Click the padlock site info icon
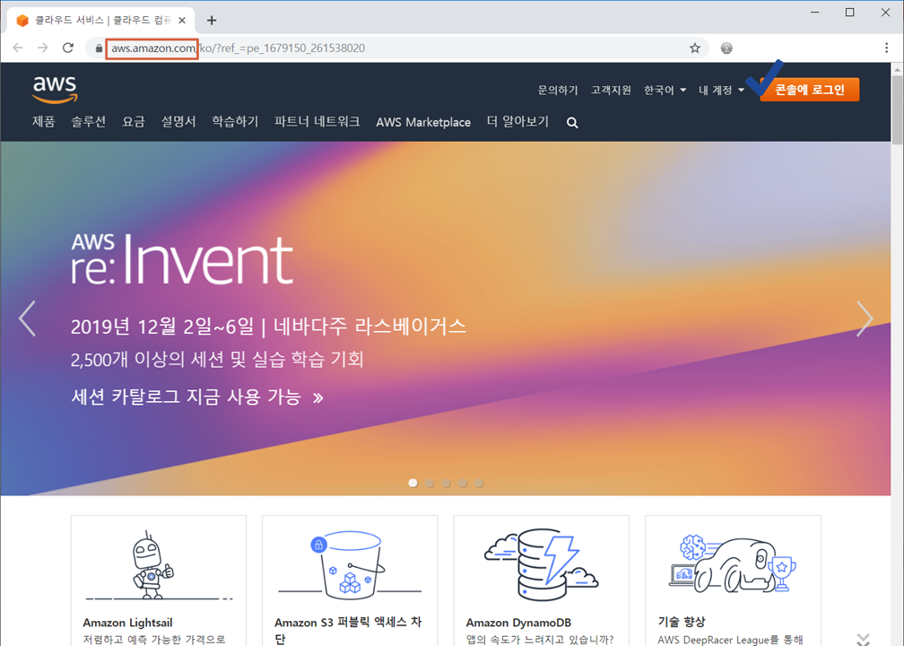 (99, 48)
